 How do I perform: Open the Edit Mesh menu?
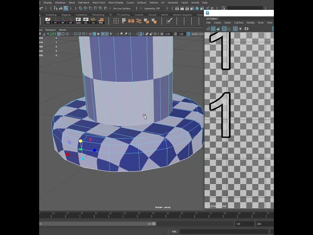[x=84, y=2]
